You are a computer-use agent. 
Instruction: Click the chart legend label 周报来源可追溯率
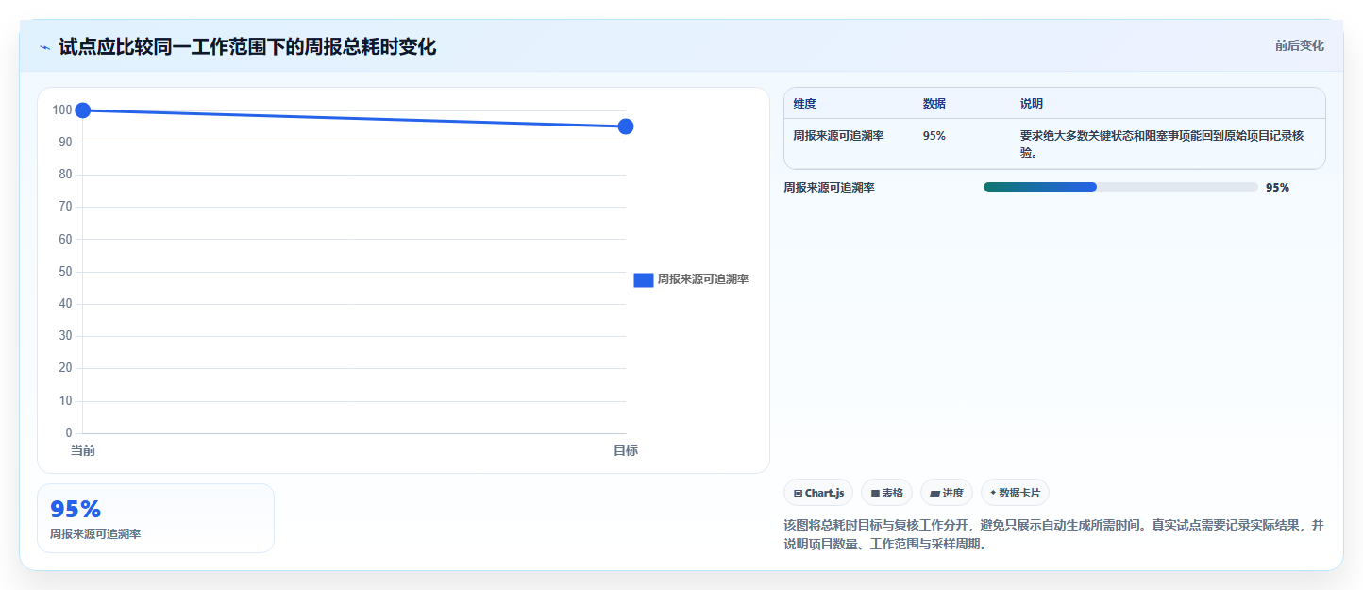click(x=703, y=279)
